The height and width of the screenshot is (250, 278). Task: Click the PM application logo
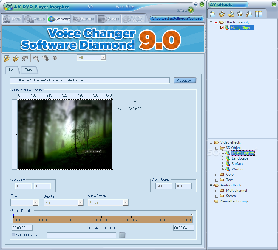[9, 7]
